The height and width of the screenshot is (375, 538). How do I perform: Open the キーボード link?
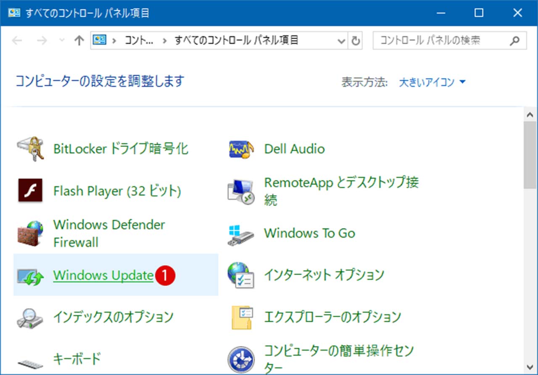77,359
